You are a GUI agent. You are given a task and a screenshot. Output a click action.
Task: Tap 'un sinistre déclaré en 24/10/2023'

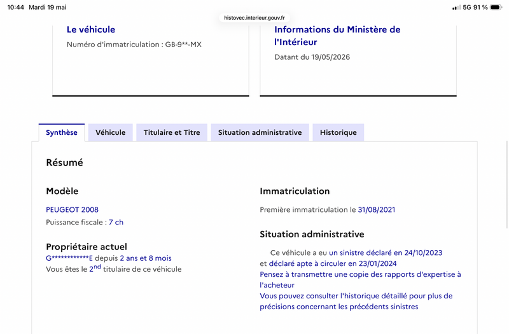386,253
